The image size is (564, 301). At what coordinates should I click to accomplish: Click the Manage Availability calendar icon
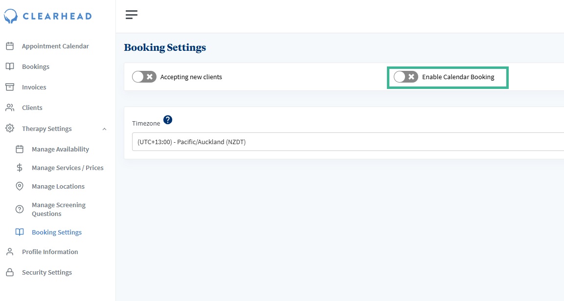tap(20, 149)
